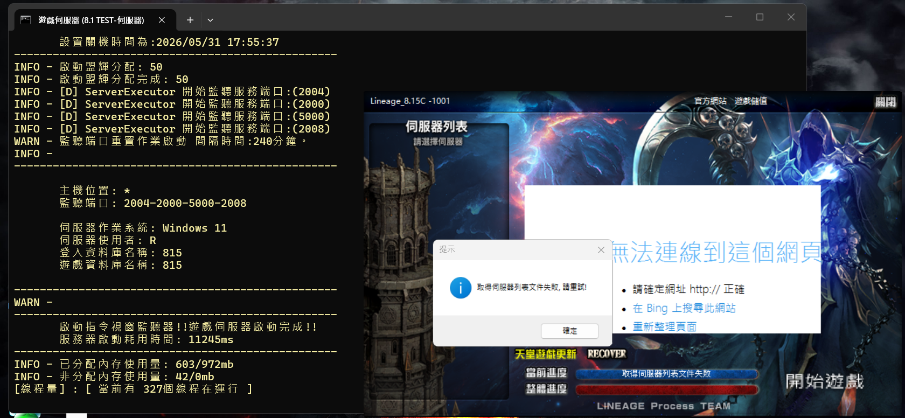Click the terminal icon on the server tab

[x=25, y=20]
